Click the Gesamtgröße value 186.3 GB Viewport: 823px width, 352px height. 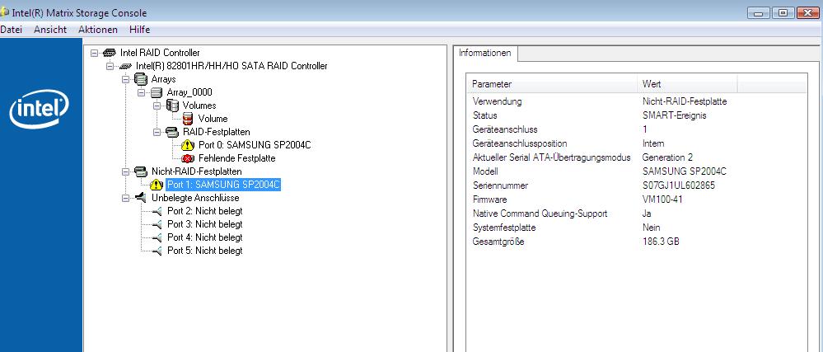[x=661, y=242]
